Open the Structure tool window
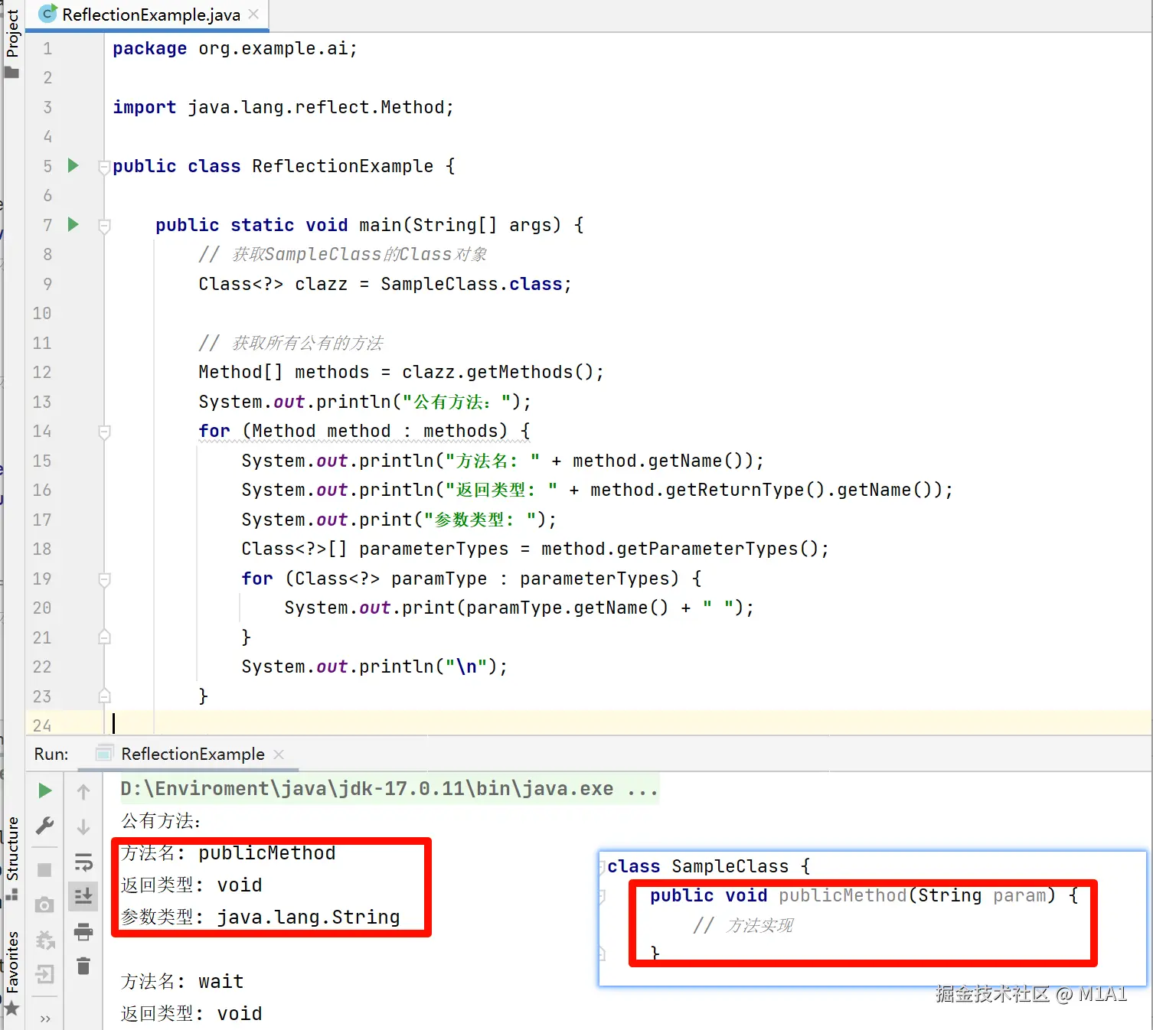The image size is (1153, 1030). pyautogui.click(x=11, y=858)
